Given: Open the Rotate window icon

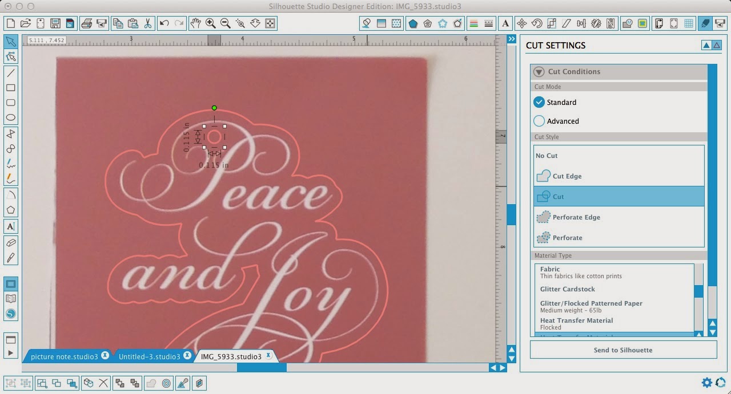Looking at the screenshot, I should tap(536, 23).
